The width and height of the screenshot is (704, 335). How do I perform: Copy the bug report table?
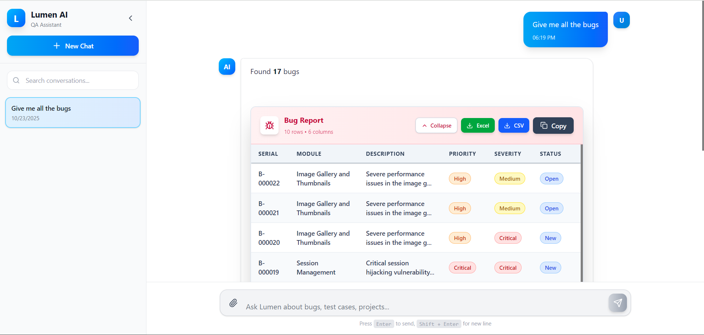click(x=553, y=125)
